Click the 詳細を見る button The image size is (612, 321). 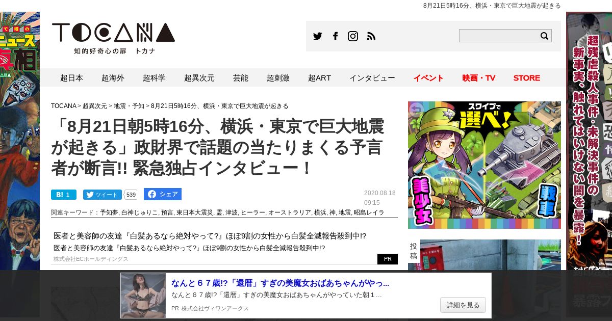tap(463, 305)
